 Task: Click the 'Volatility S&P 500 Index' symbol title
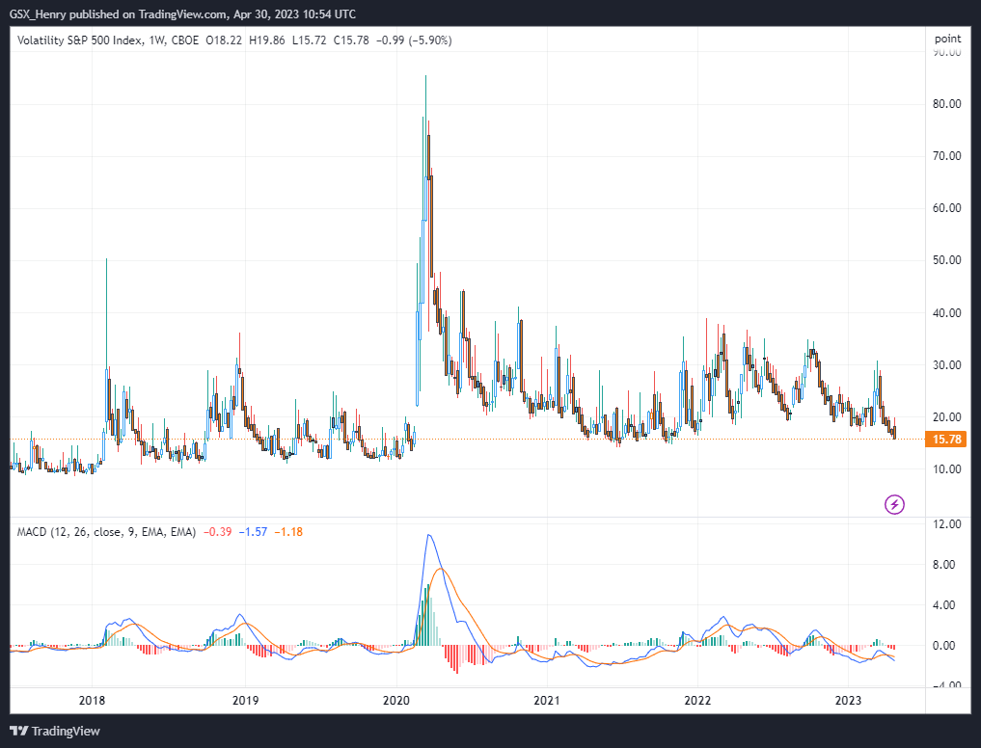(79, 40)
